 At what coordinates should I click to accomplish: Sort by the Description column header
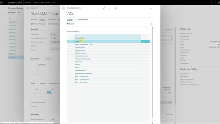pyautogui.click(x=79, y=38)
